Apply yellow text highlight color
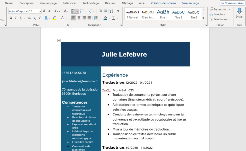 (54, 18)
